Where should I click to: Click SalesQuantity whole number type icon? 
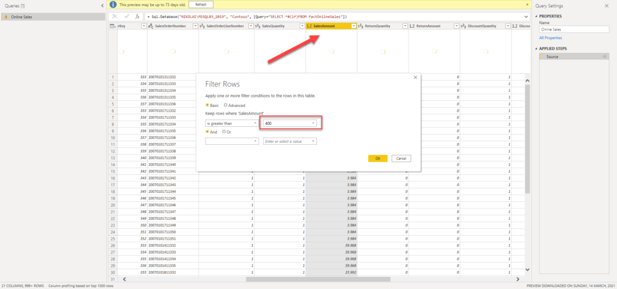pyautogui.click(x=258, y=26)
